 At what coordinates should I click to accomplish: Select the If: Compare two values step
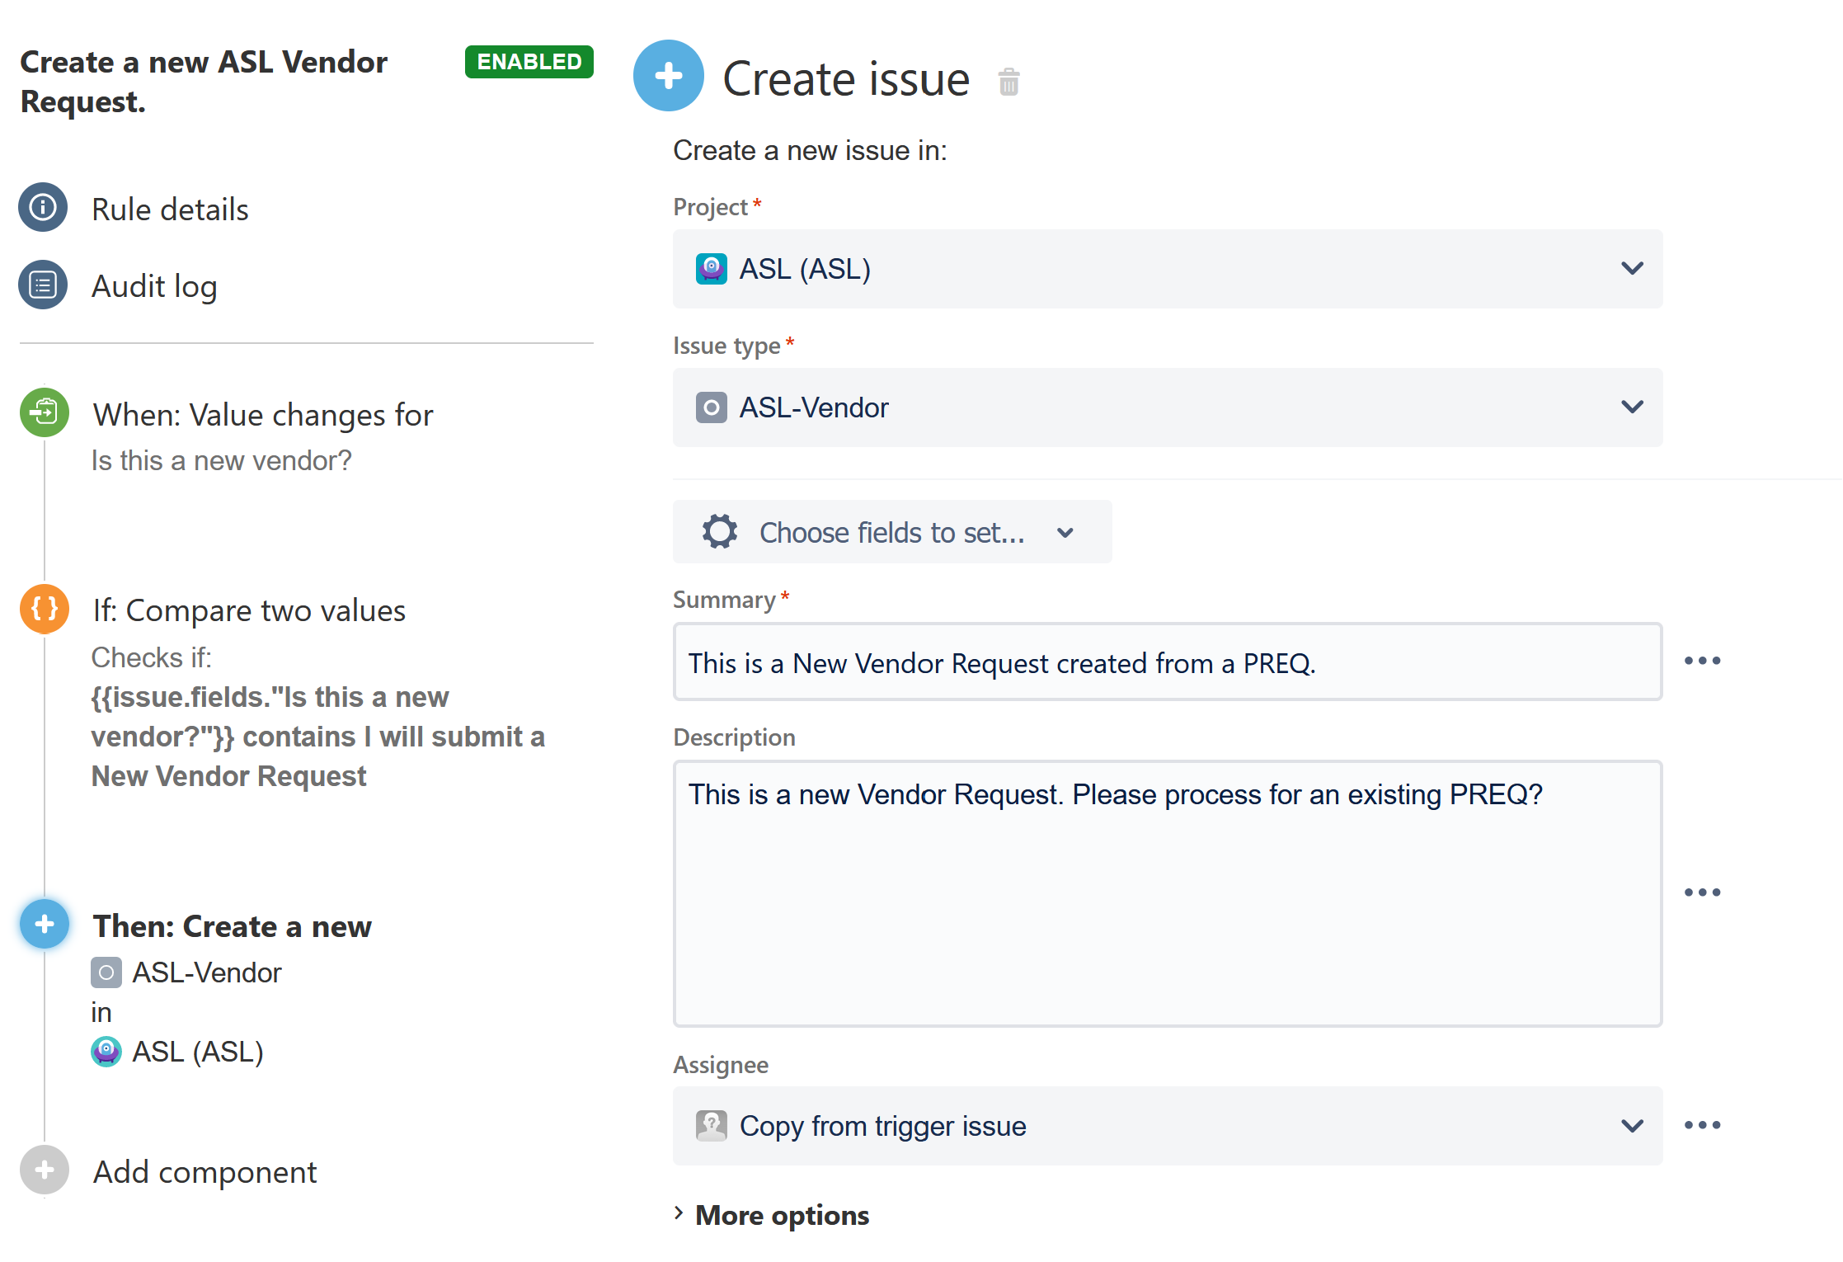pyautogui.click(x=249, y=610)
